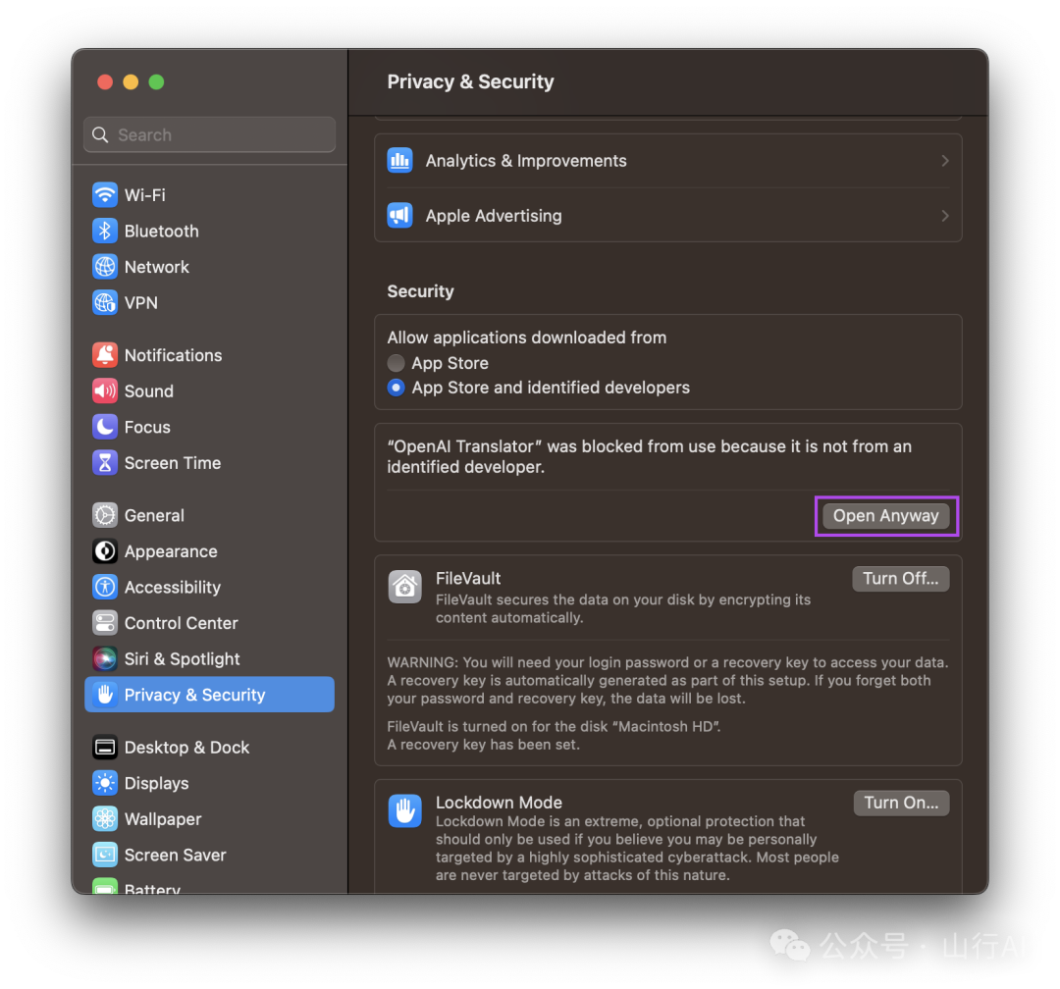Click the red close window button

pos(105,81)
